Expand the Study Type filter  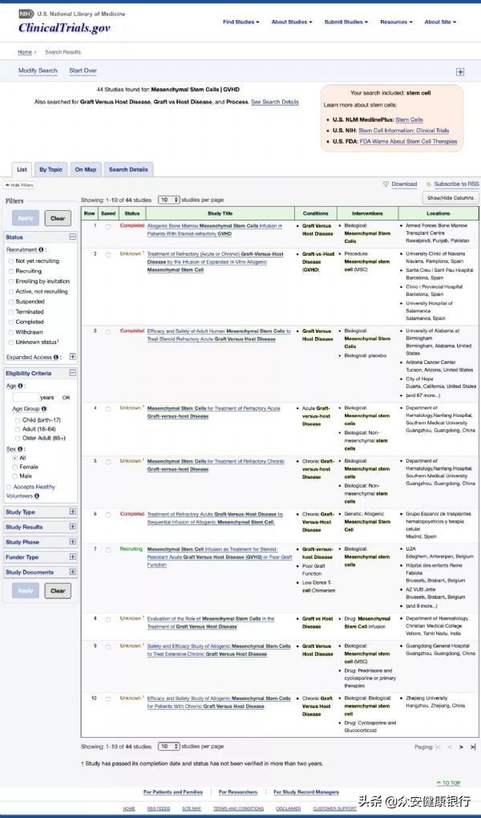[72, 512]
